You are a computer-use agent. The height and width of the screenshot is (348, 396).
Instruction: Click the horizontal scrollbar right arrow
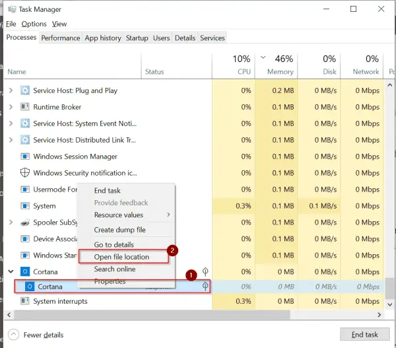379,314
